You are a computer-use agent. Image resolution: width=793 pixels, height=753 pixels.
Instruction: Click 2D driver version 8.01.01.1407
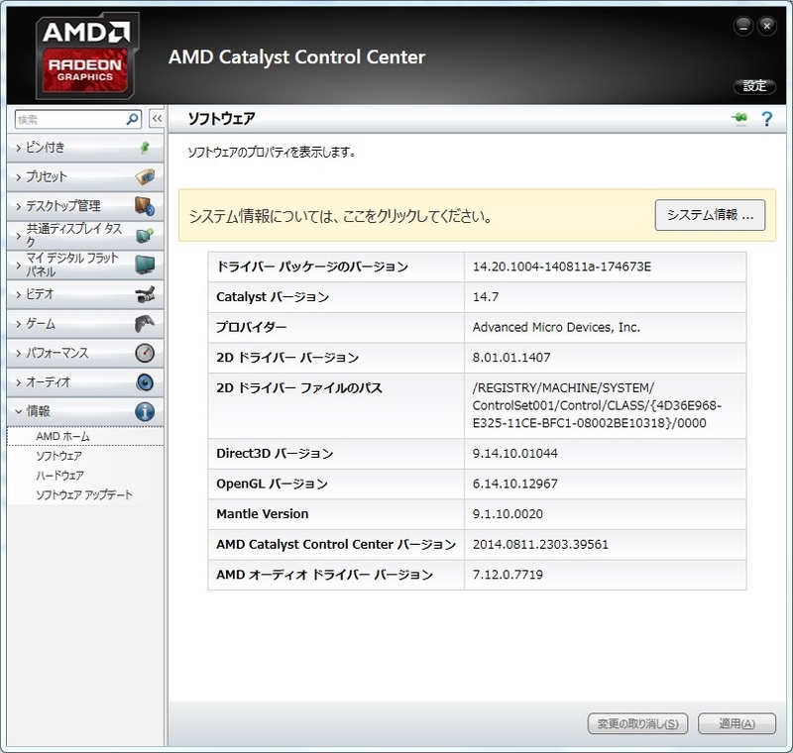511,358
